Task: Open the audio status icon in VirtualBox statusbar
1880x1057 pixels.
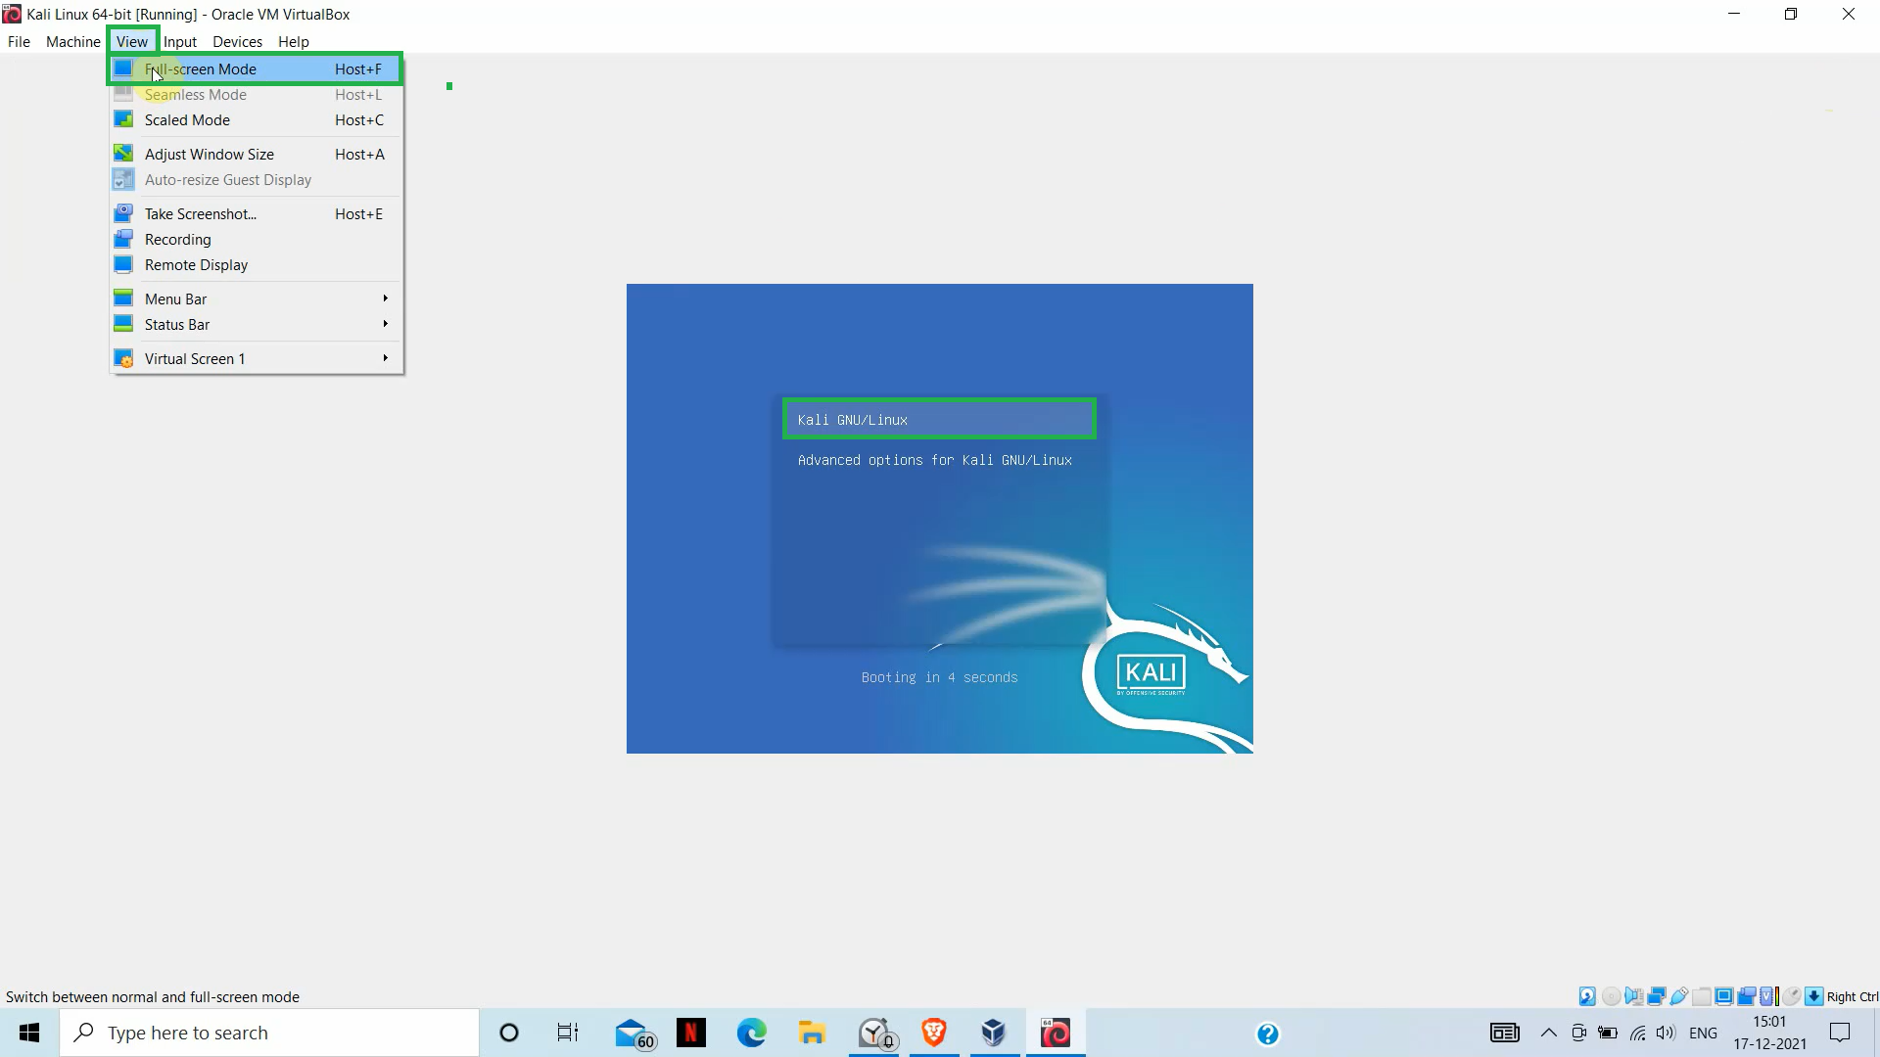Action: click(x=1633, y=995)
